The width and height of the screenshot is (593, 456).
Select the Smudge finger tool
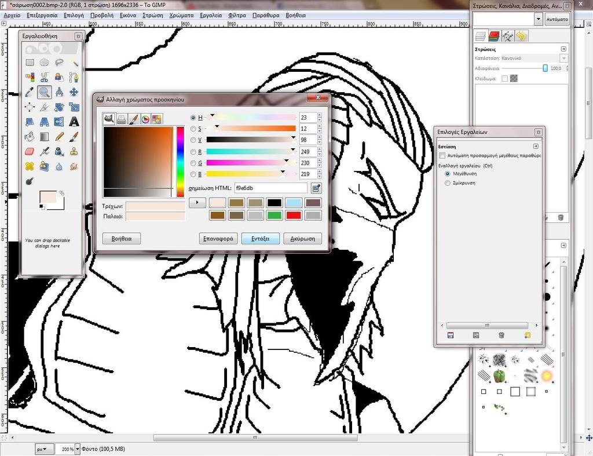(74, 166)
